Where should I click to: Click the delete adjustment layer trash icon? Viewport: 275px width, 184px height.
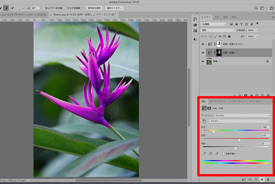(x=268, y=179)
